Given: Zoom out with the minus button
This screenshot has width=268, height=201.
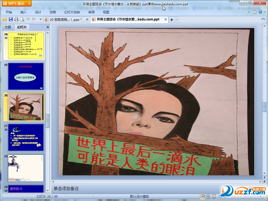Looking at the screenshot, I should (230, 197).
